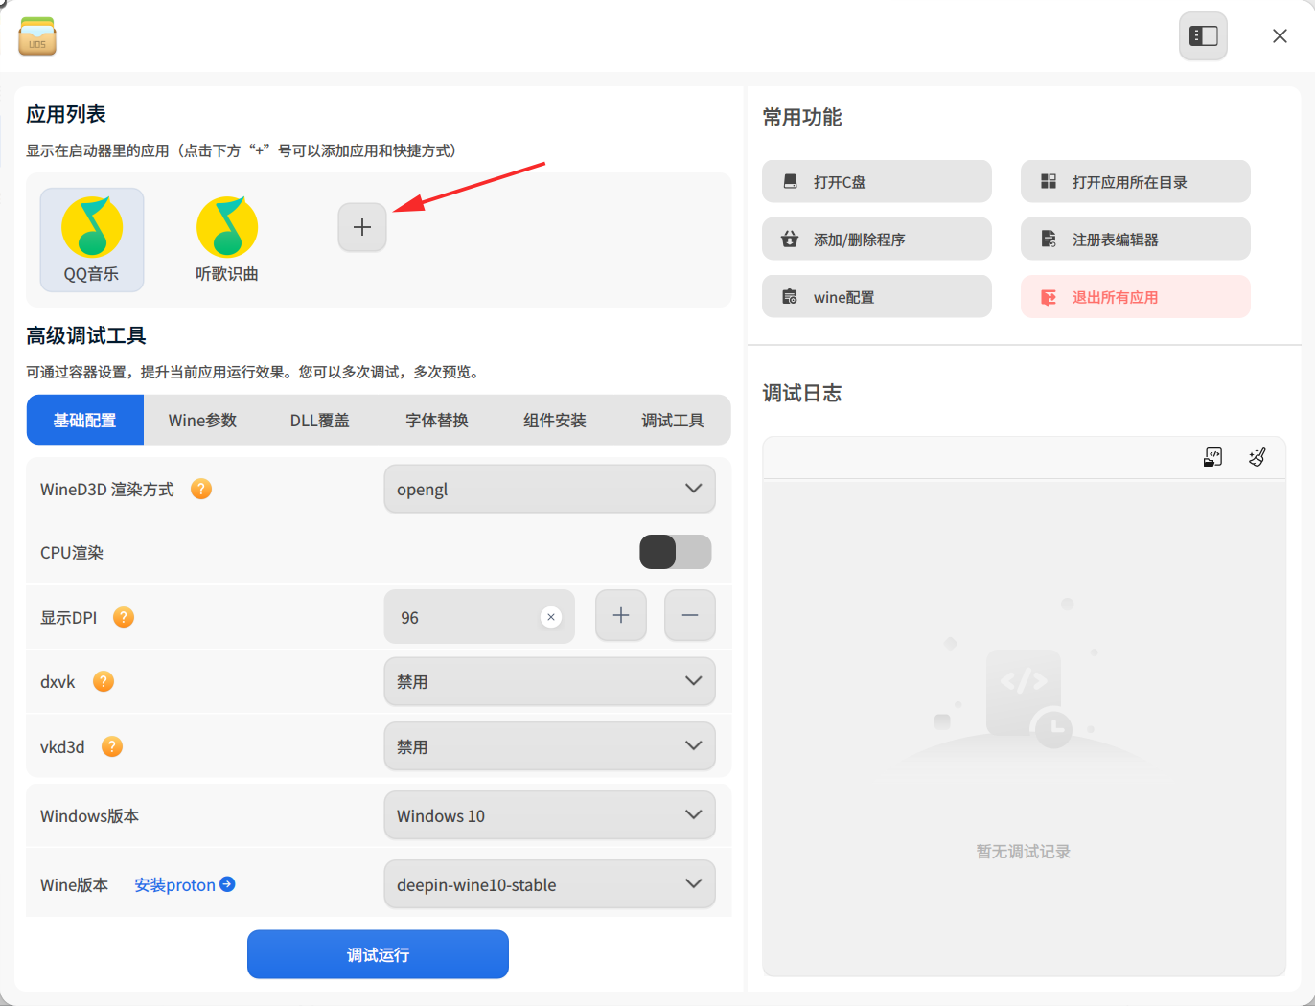Switch to the Wine参数 tab

[202, 420]
